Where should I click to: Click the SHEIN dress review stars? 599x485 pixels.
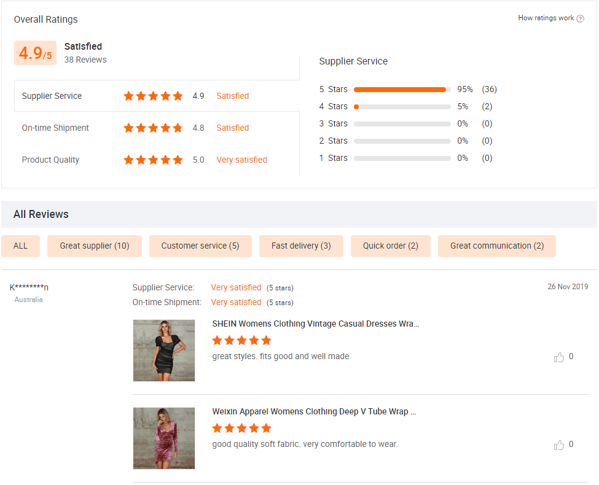click(242, 340)
